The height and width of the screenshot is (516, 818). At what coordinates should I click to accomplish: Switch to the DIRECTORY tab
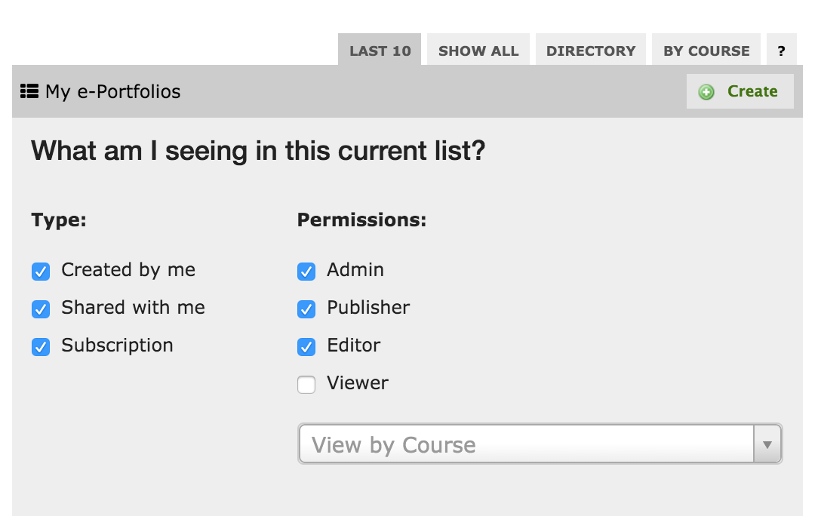(590, 50)
